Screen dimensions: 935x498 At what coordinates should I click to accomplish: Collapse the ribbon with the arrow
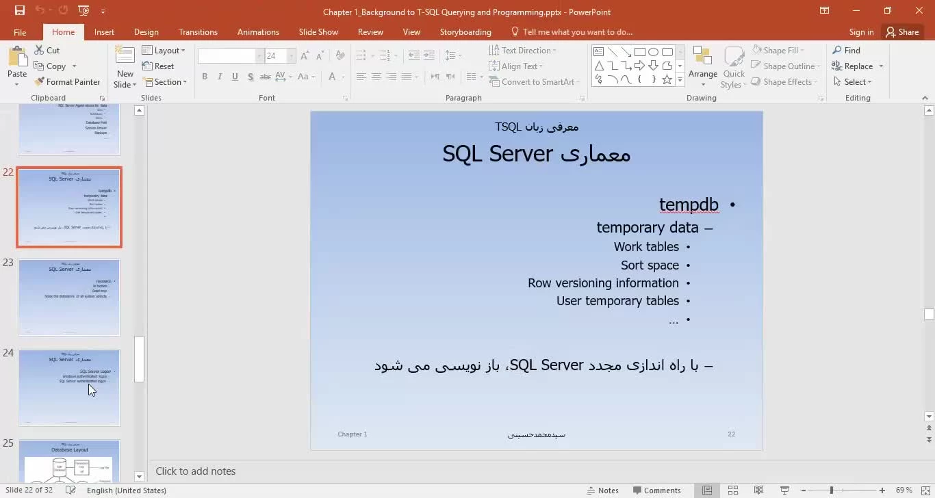924,98
